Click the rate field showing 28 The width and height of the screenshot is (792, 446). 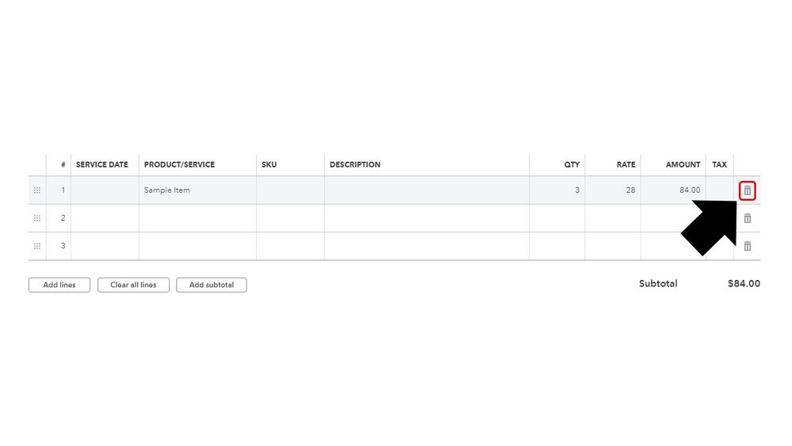tap(613, 190)
